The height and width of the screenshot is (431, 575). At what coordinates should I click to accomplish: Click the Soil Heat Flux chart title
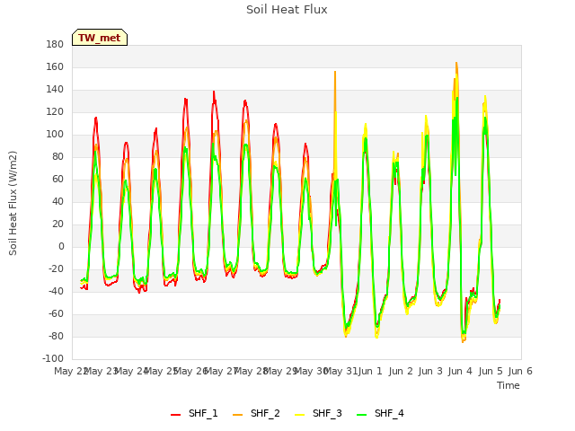coord(287,10)
